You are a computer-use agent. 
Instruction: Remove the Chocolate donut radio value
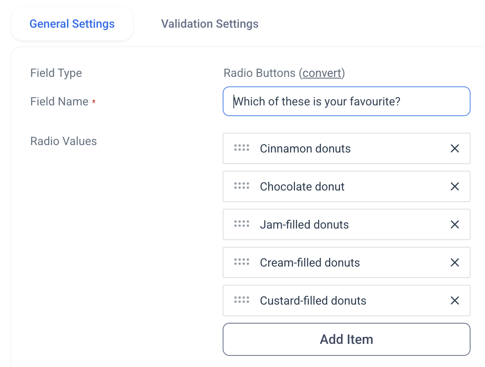(455, 186)
